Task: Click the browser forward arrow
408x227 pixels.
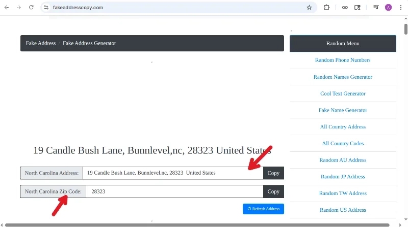Action: coord(19,8)
